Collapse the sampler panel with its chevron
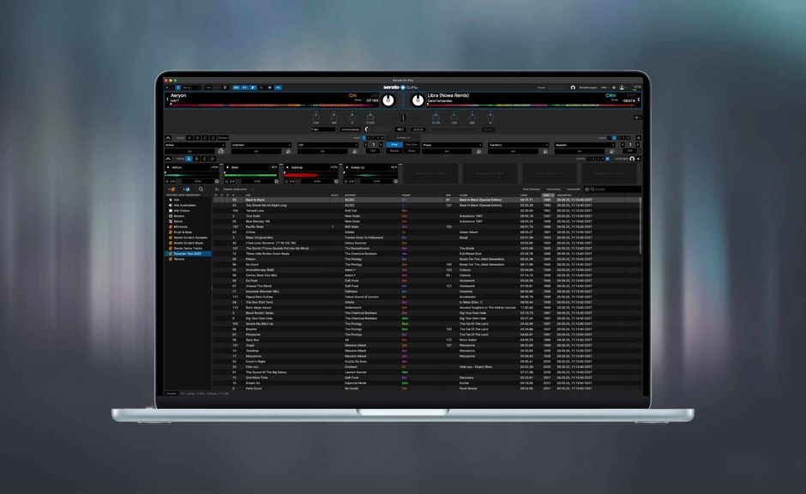 coord(168,159)
